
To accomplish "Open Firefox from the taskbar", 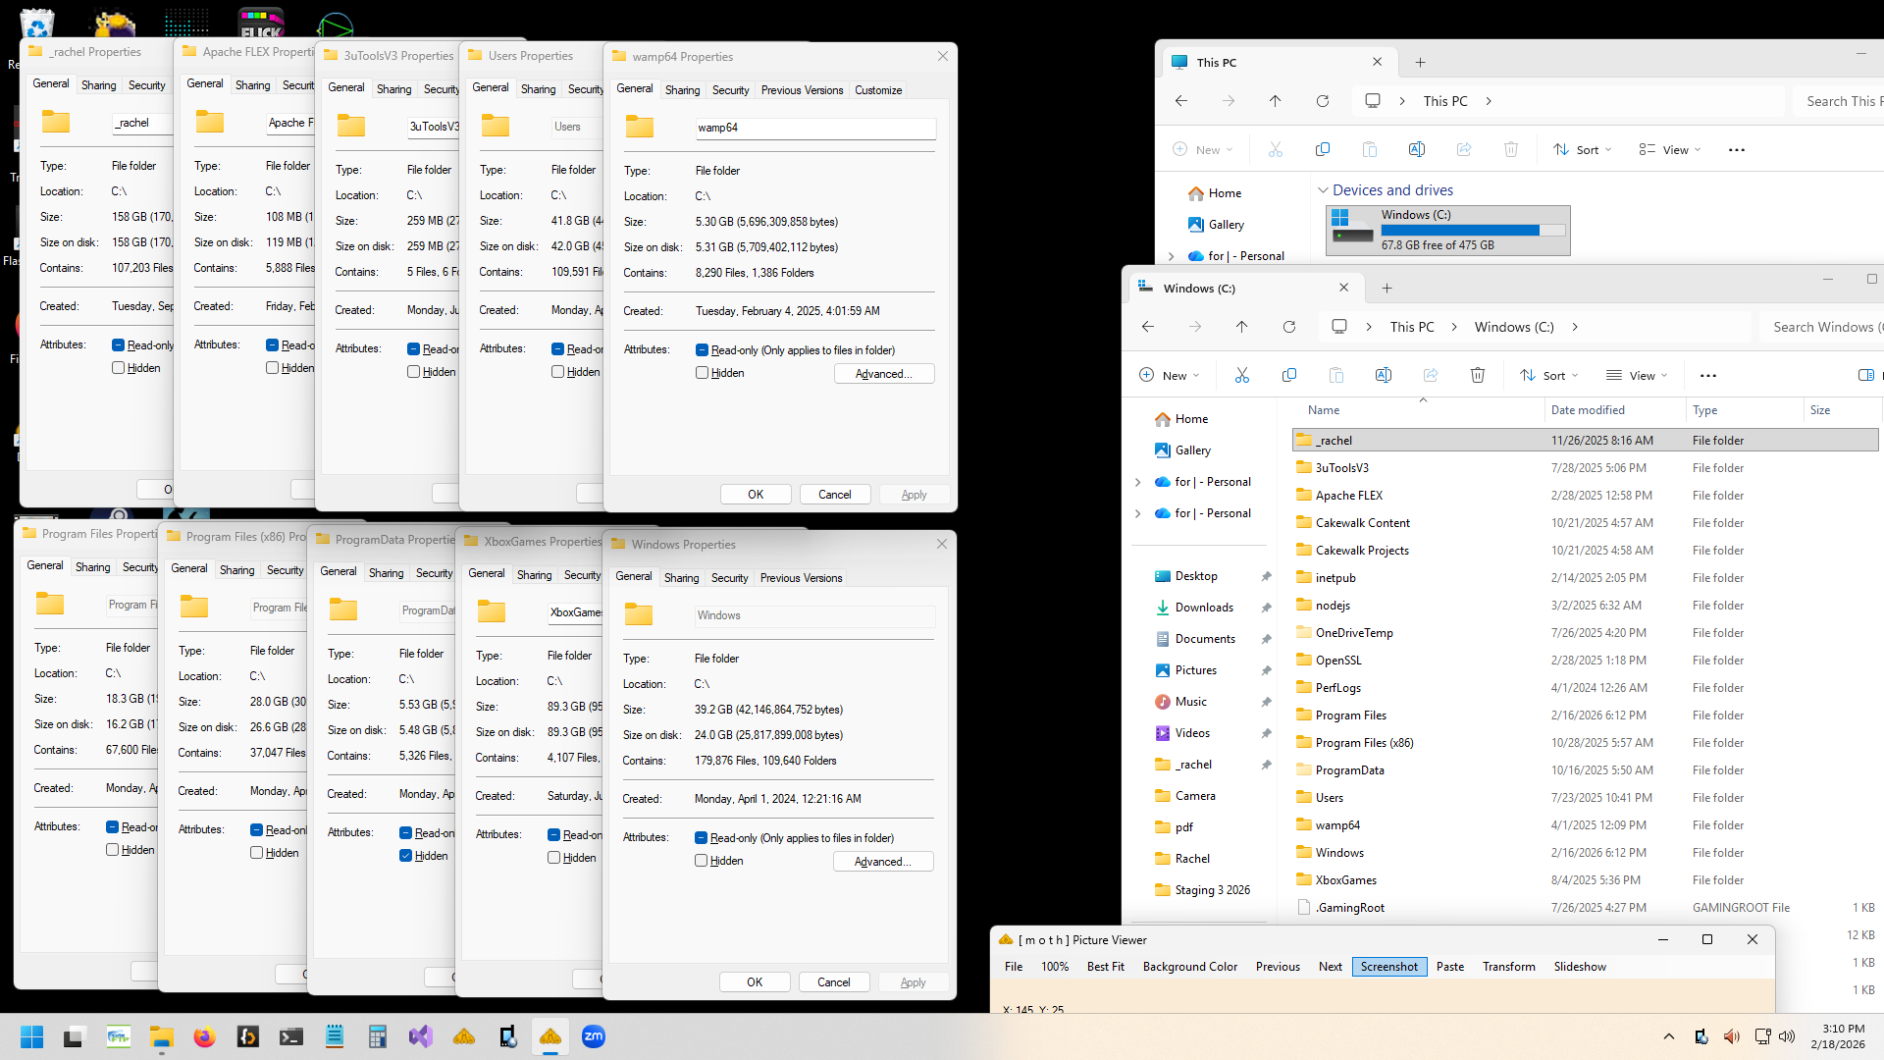I will point(204,1036).
